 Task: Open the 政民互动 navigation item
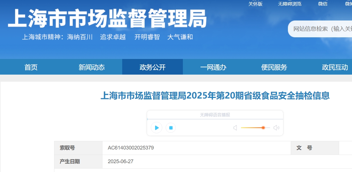tap(335, 67)
